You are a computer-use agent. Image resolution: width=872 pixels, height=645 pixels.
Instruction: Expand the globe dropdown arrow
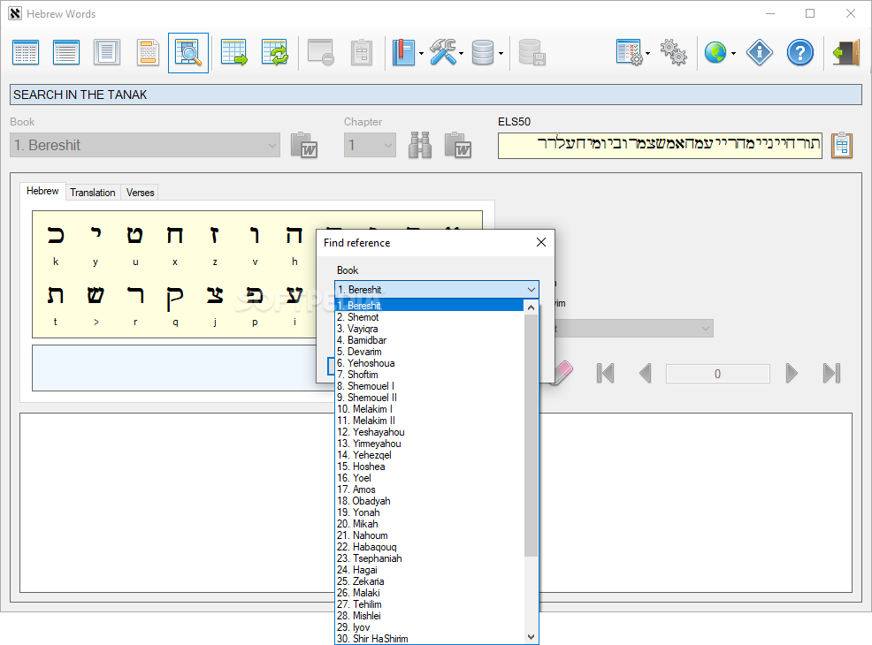pos(733,53)
